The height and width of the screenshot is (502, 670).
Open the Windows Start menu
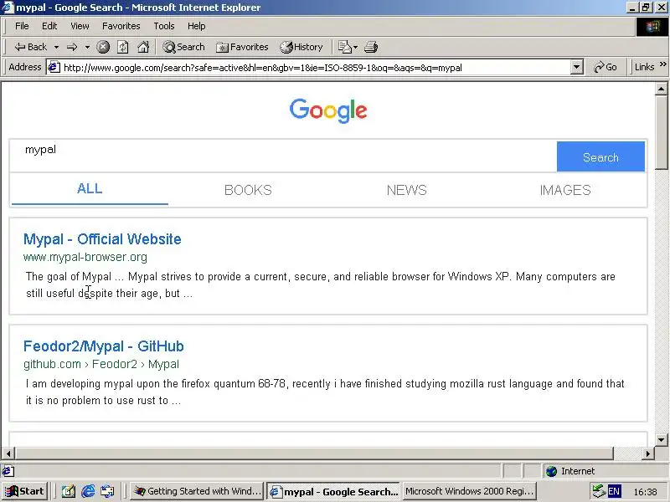(24, 491)
